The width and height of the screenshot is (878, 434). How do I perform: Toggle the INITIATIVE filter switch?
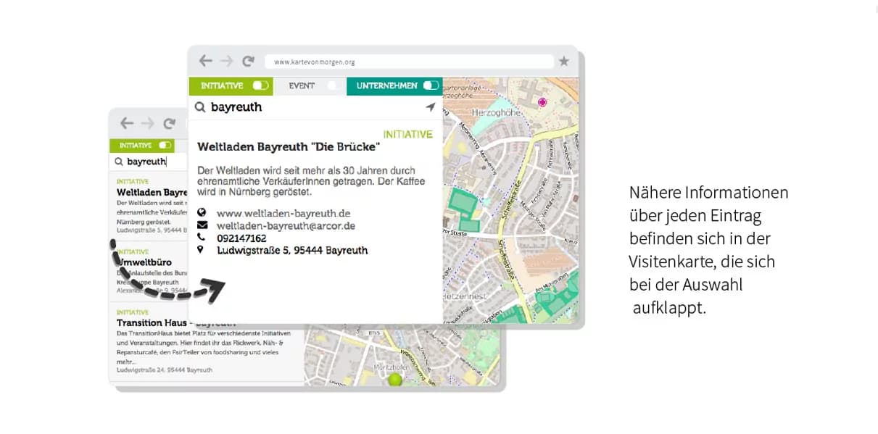pyautogui.click(x=260, y=85)
